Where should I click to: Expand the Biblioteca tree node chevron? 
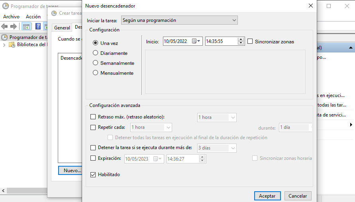[x=4, y=45]
